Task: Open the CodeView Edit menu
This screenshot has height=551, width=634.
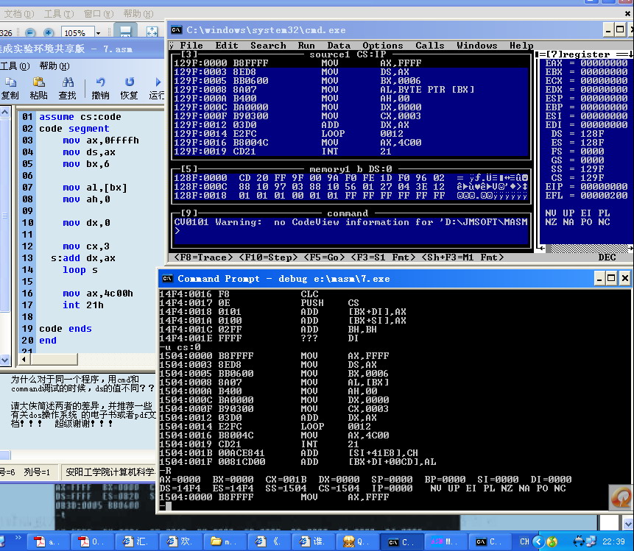Action: coord(227,46)
